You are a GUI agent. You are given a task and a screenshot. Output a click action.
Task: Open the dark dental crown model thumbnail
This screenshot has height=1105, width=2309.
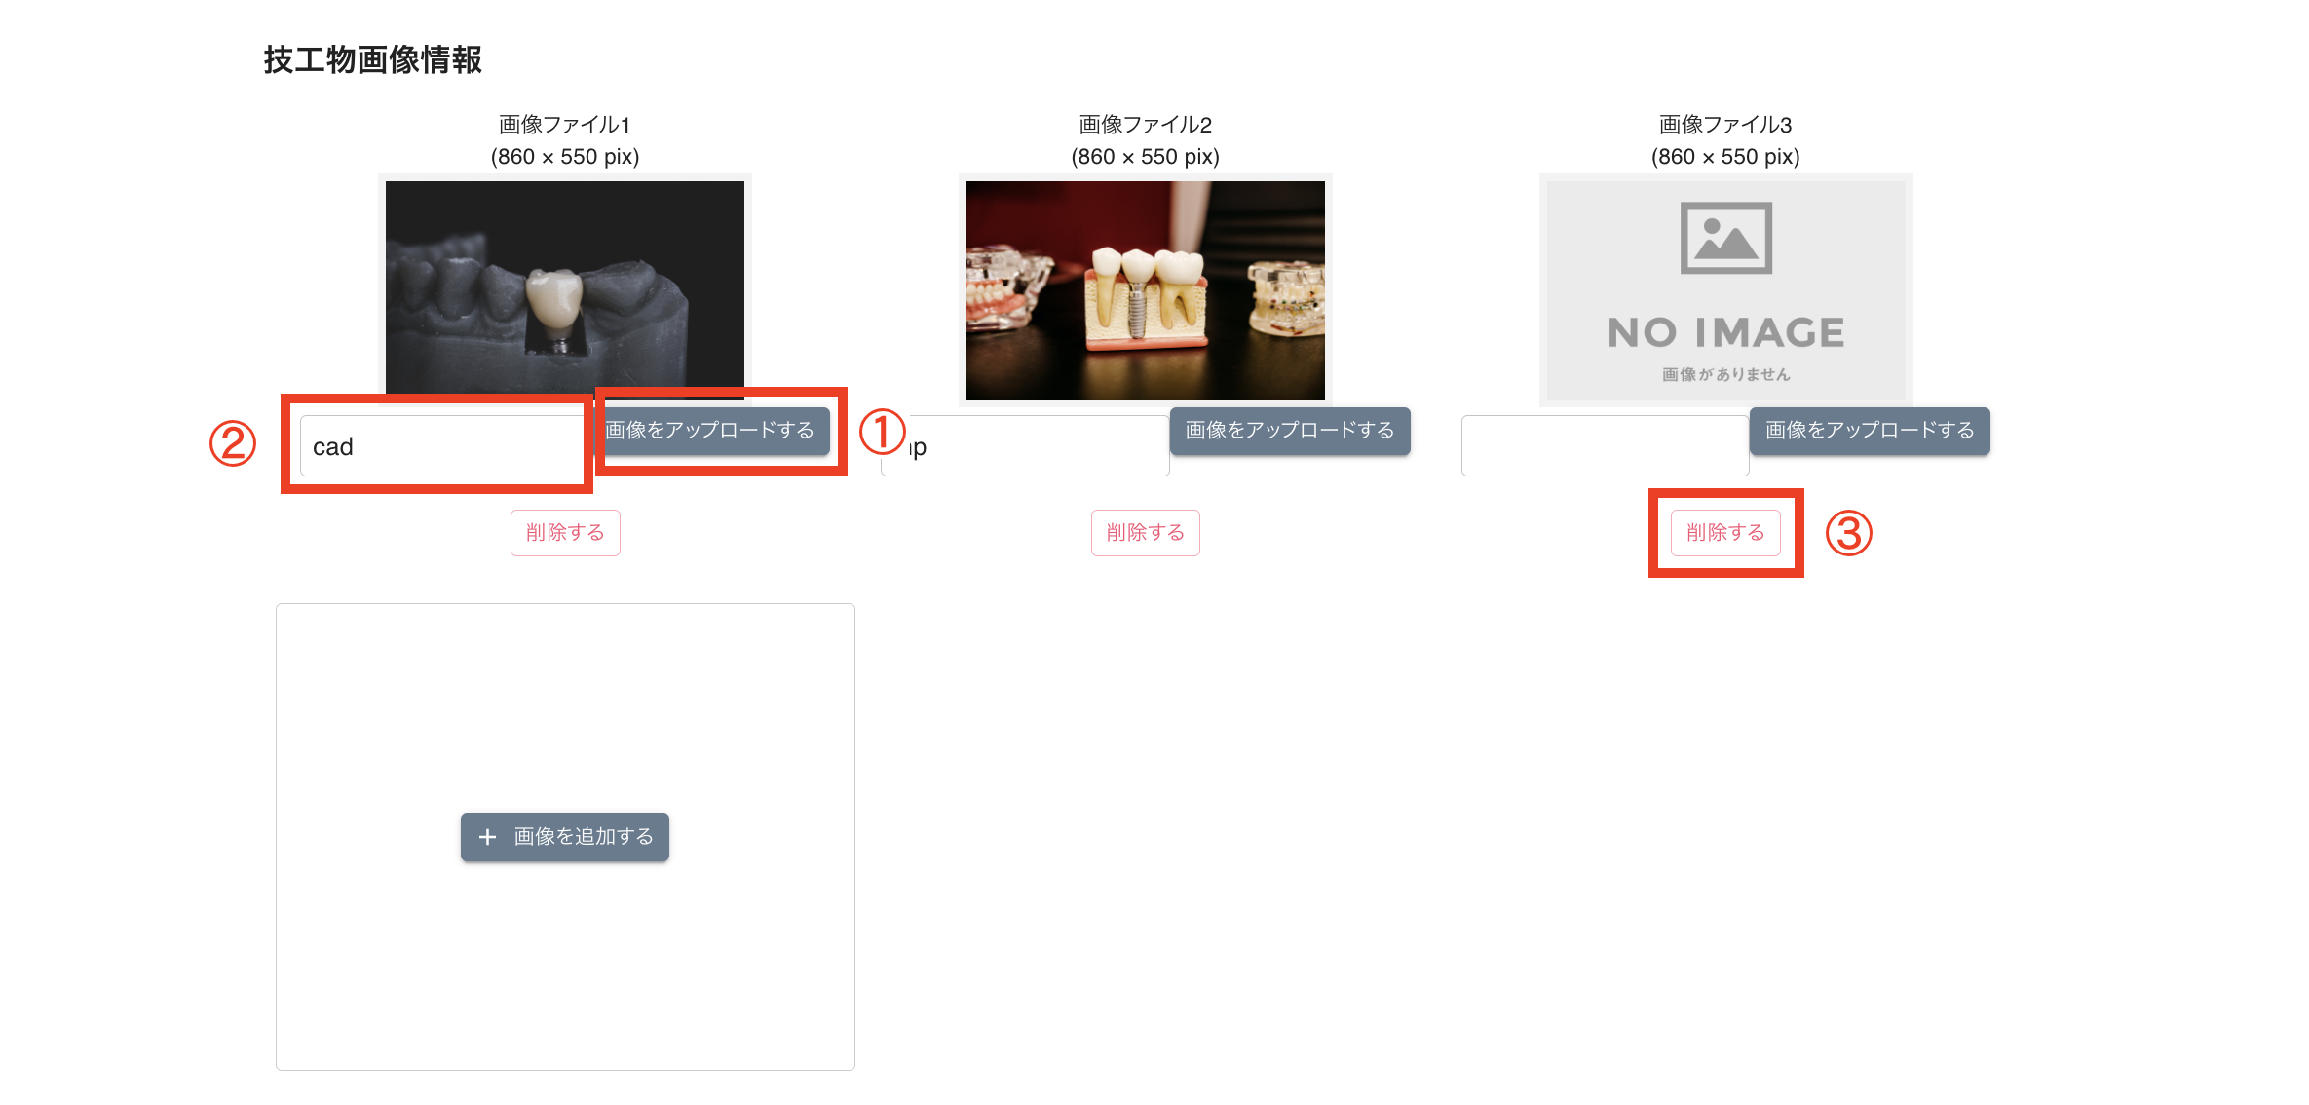(x=565, y=289)
